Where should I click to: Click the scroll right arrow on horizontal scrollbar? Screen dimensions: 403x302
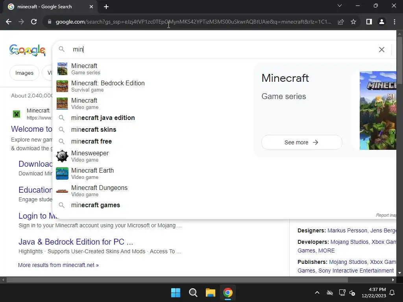pyautogui.click(x=393, y=280)
